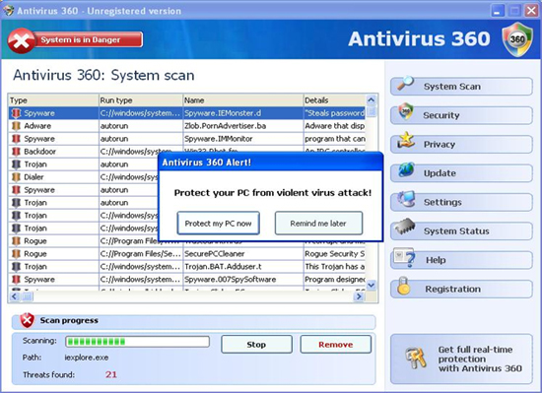542x393 pixels.
Task: Select the Spyware.IEMonster.d entry
Action: [223, 113]
